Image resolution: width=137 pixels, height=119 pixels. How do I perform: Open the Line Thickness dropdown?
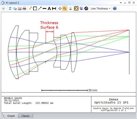click(100, 9)
